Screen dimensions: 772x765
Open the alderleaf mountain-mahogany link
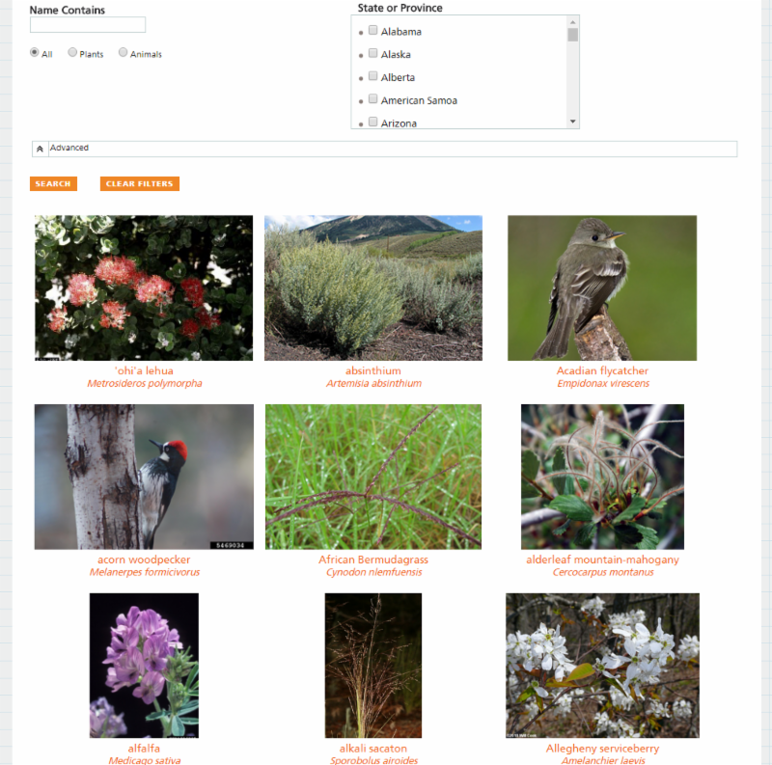pos(602,560)
